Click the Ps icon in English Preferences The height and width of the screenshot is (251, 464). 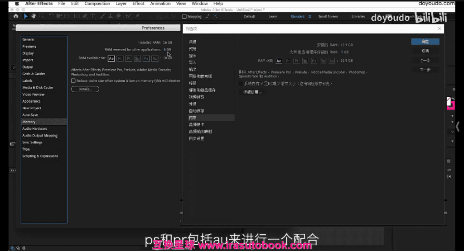coord(146,58)
